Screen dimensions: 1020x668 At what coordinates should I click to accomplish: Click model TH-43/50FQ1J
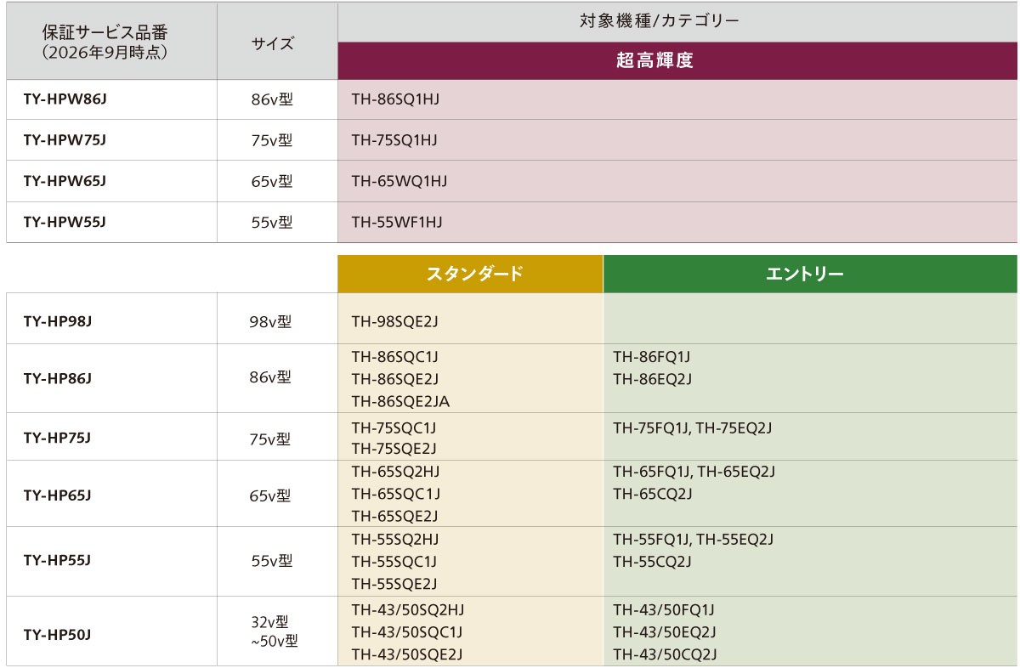664,610
